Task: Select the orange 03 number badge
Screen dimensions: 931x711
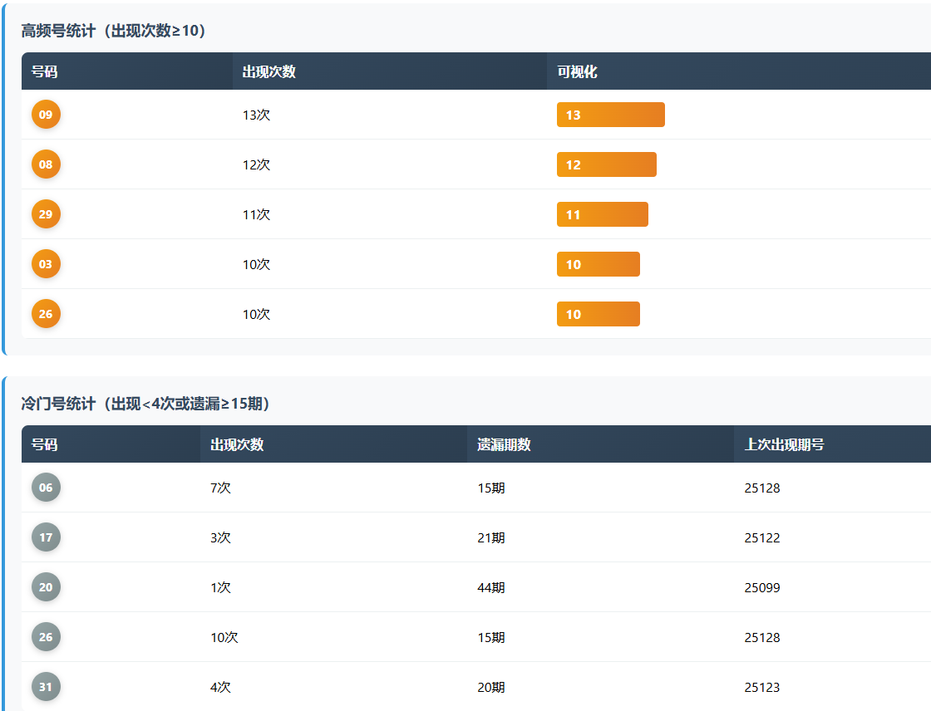Action: [46, 264]
